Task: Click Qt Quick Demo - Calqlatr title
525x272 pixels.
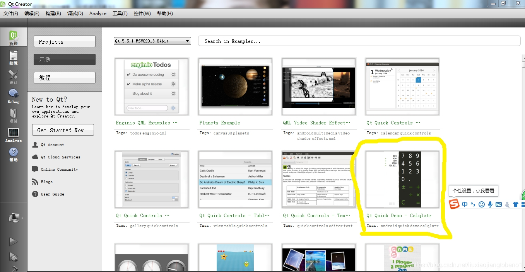Action: pos(399,216)
